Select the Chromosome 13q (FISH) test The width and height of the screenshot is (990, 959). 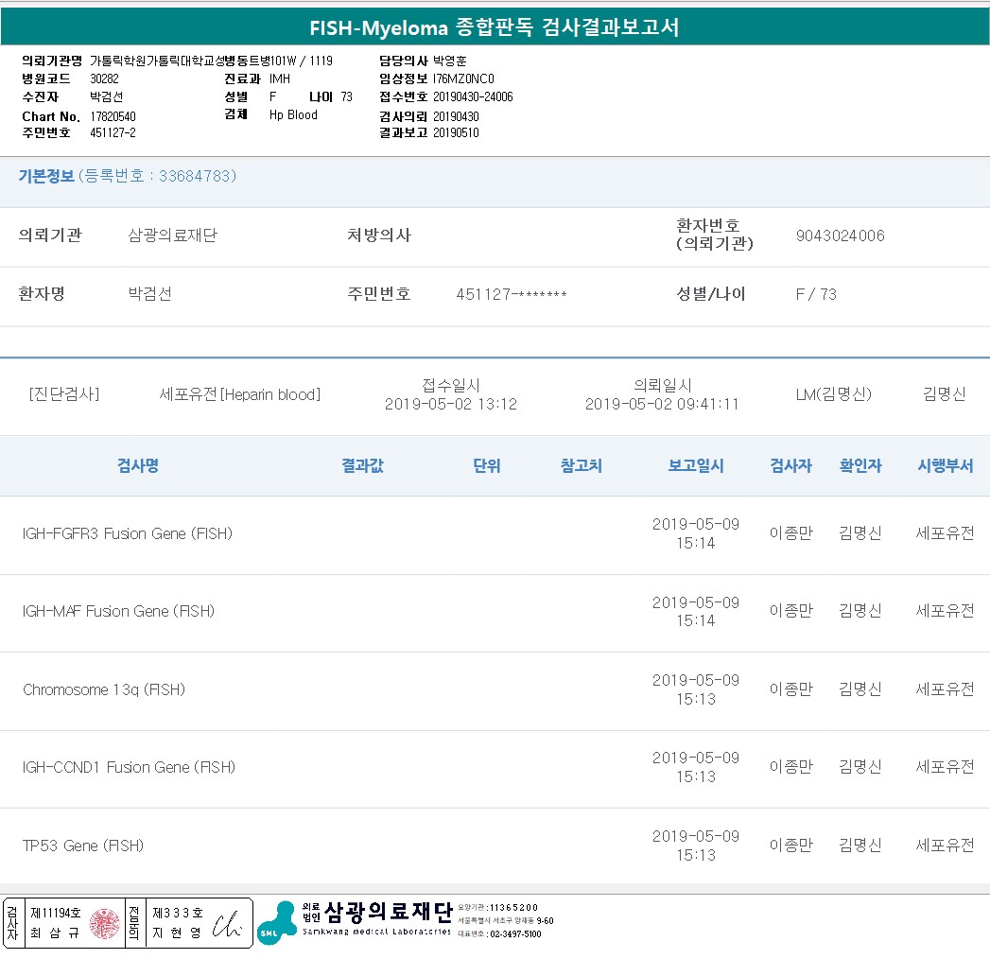tap(104, 690)
